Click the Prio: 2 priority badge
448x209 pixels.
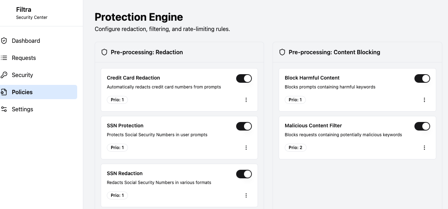coord(295,148)
